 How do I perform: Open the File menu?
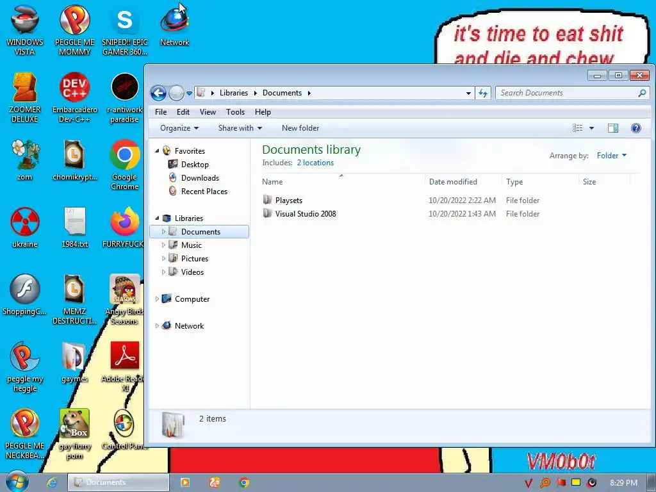(161, 112)
